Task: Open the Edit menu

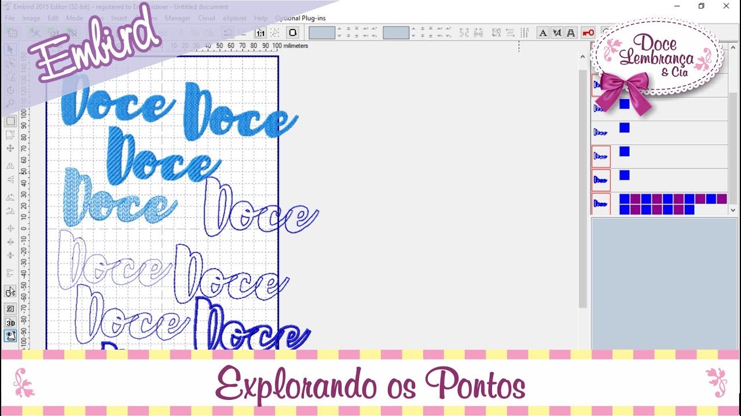Action: click(x=53, y=18)
